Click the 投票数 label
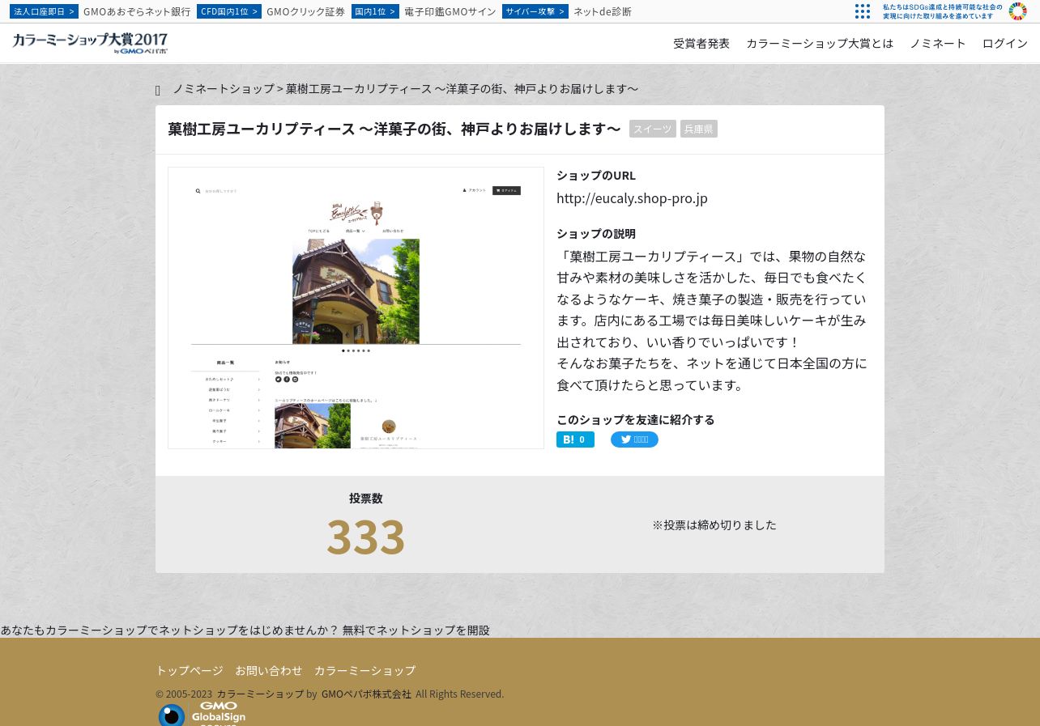Screen dimensions: 1040x726 point(365,498)
